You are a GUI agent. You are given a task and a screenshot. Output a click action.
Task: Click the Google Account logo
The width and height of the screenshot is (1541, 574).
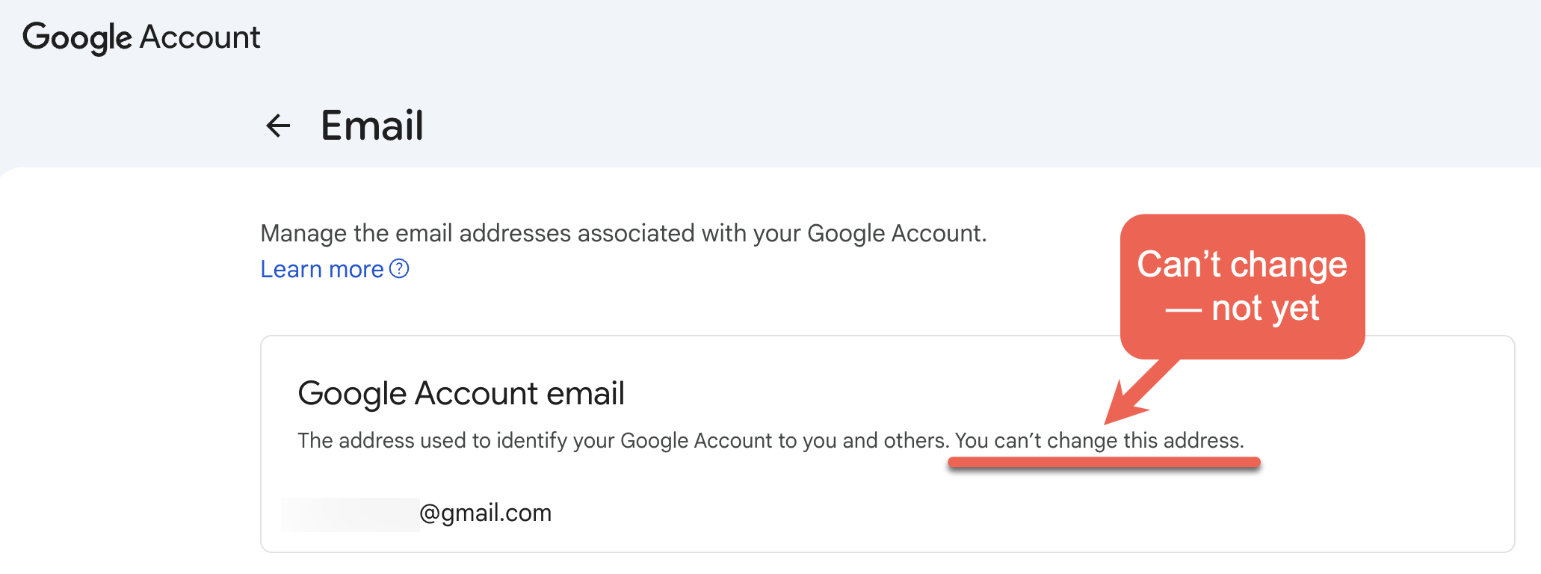(141, 37)
